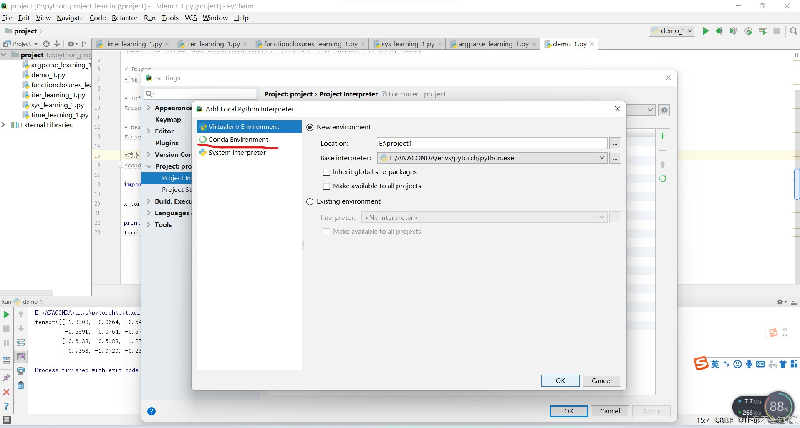
Task: Remove package with the minus icon
Action: (x=663, y=150)
